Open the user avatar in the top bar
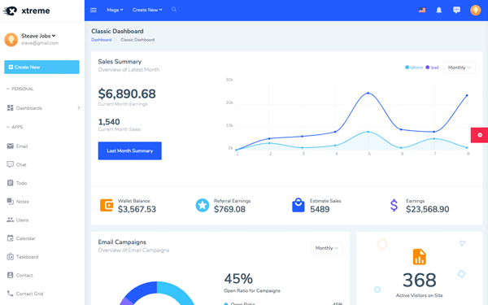Viewport: 488px width, 305px height. click(x=476, y=10)
